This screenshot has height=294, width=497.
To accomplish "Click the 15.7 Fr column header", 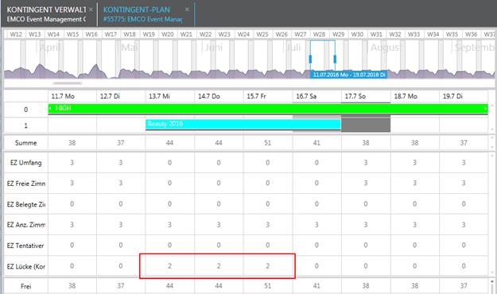I will point(268,96).
